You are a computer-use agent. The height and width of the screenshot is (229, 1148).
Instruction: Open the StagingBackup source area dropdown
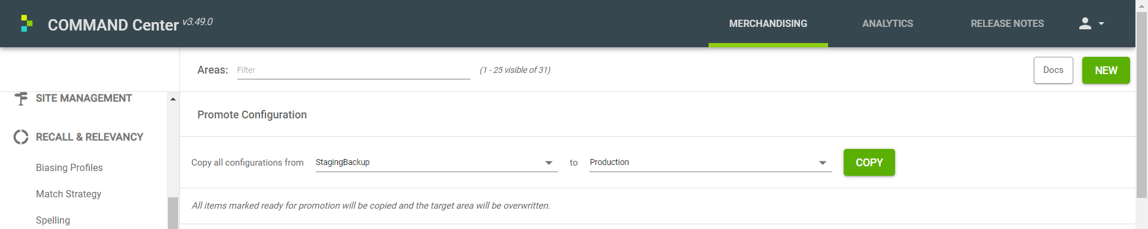(436, 163)
